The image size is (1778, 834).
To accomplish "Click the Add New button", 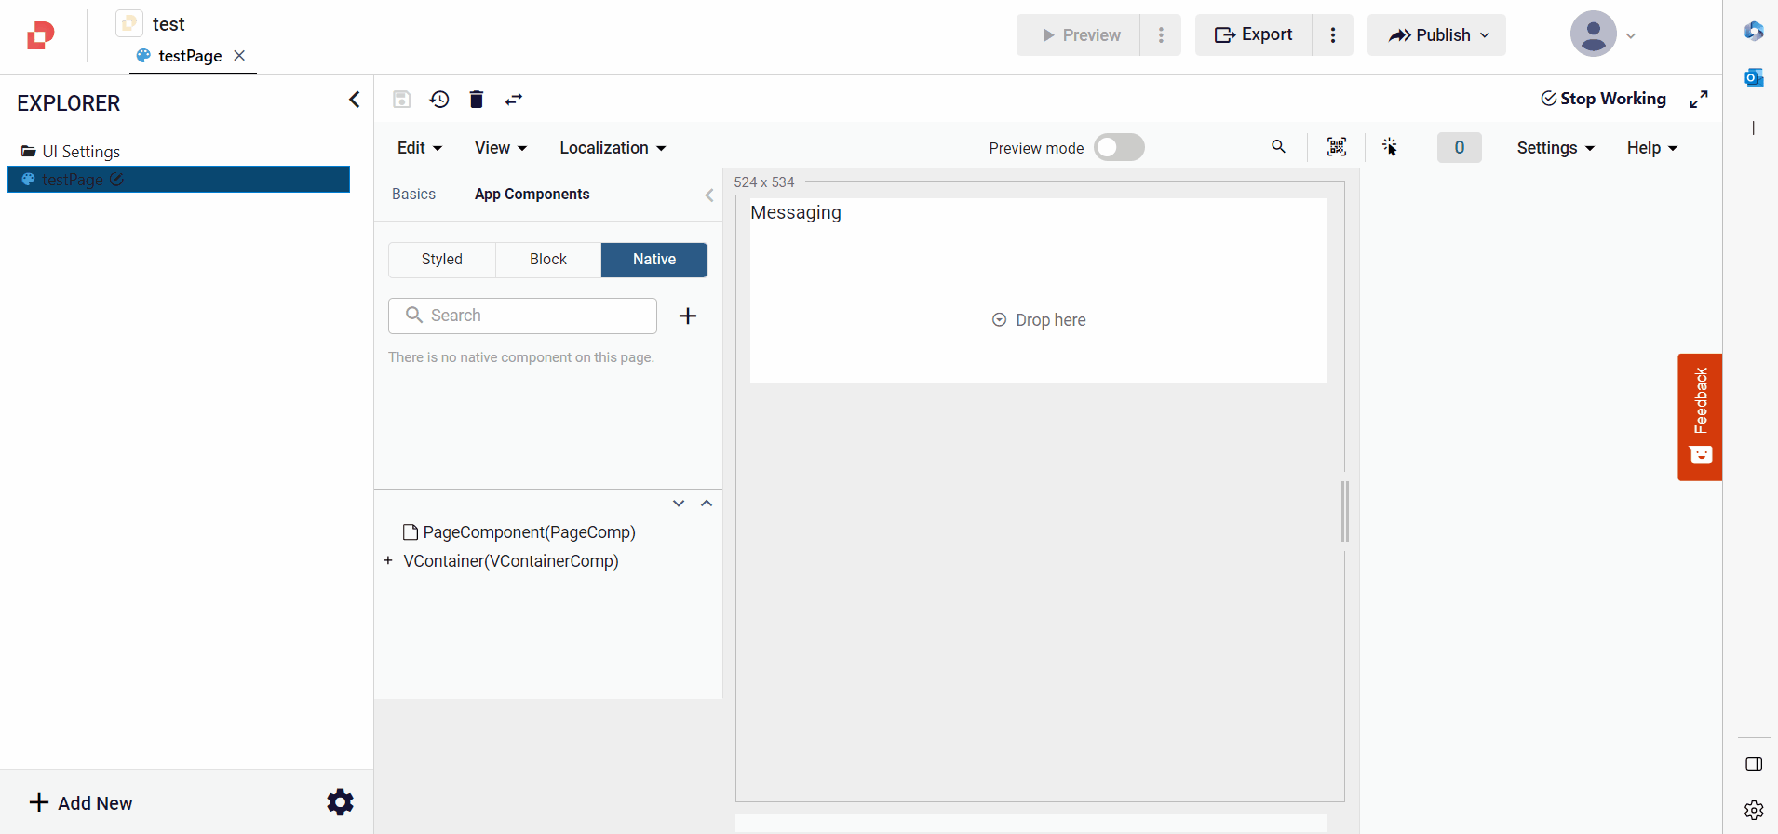I will (x=81, y=803).
